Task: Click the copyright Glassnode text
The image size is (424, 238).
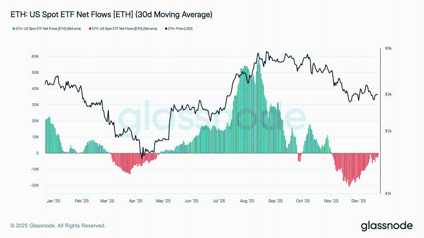Action: pyautogui.click(x=58, y=226)
